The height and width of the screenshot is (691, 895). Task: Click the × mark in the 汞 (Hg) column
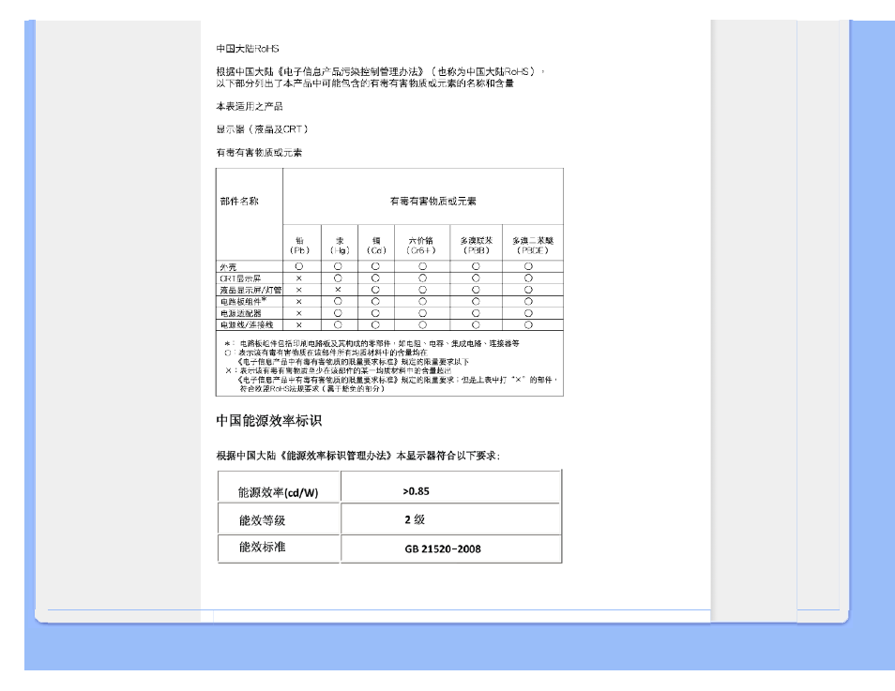coord(338,290)
